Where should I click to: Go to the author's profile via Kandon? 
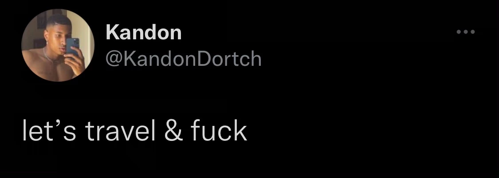[x=144, y=32]
